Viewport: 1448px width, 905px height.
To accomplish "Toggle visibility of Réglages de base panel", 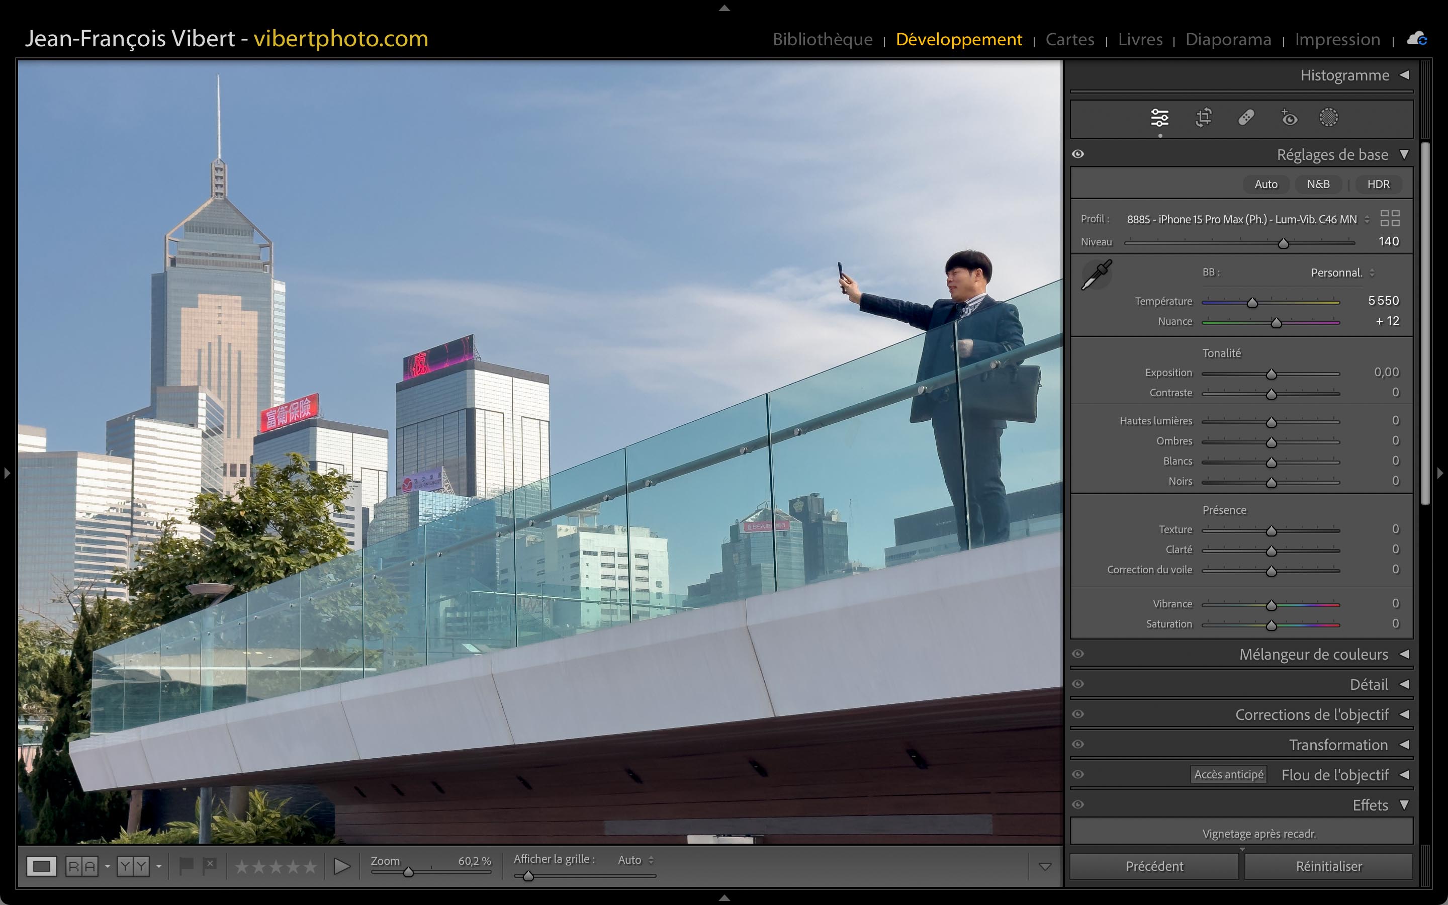I will coord(1078,154).
